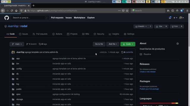Open a new browser tab
Image resolution: width=190 pixels, height=106 pixels.
click(34, 6)
